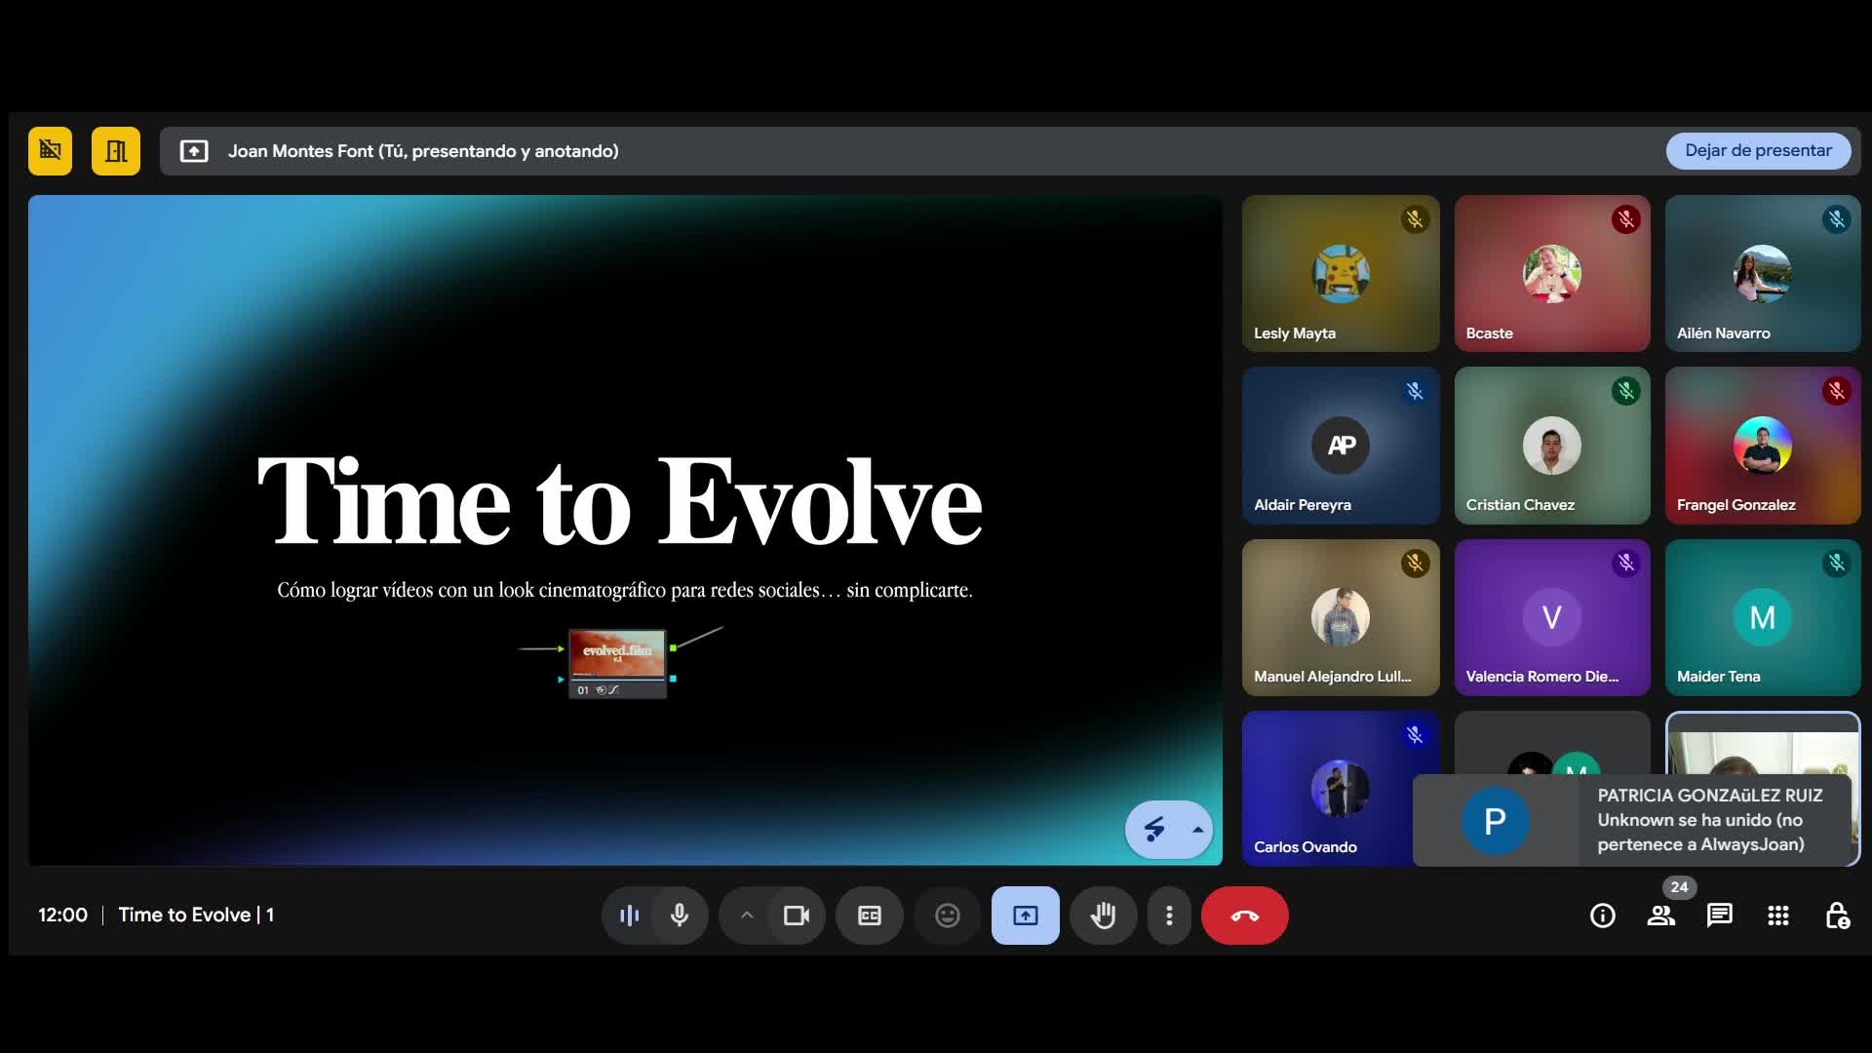The image size is (1872, 1053).
Task: Expand camera settings chevron arrow
Action: (747, 916)
